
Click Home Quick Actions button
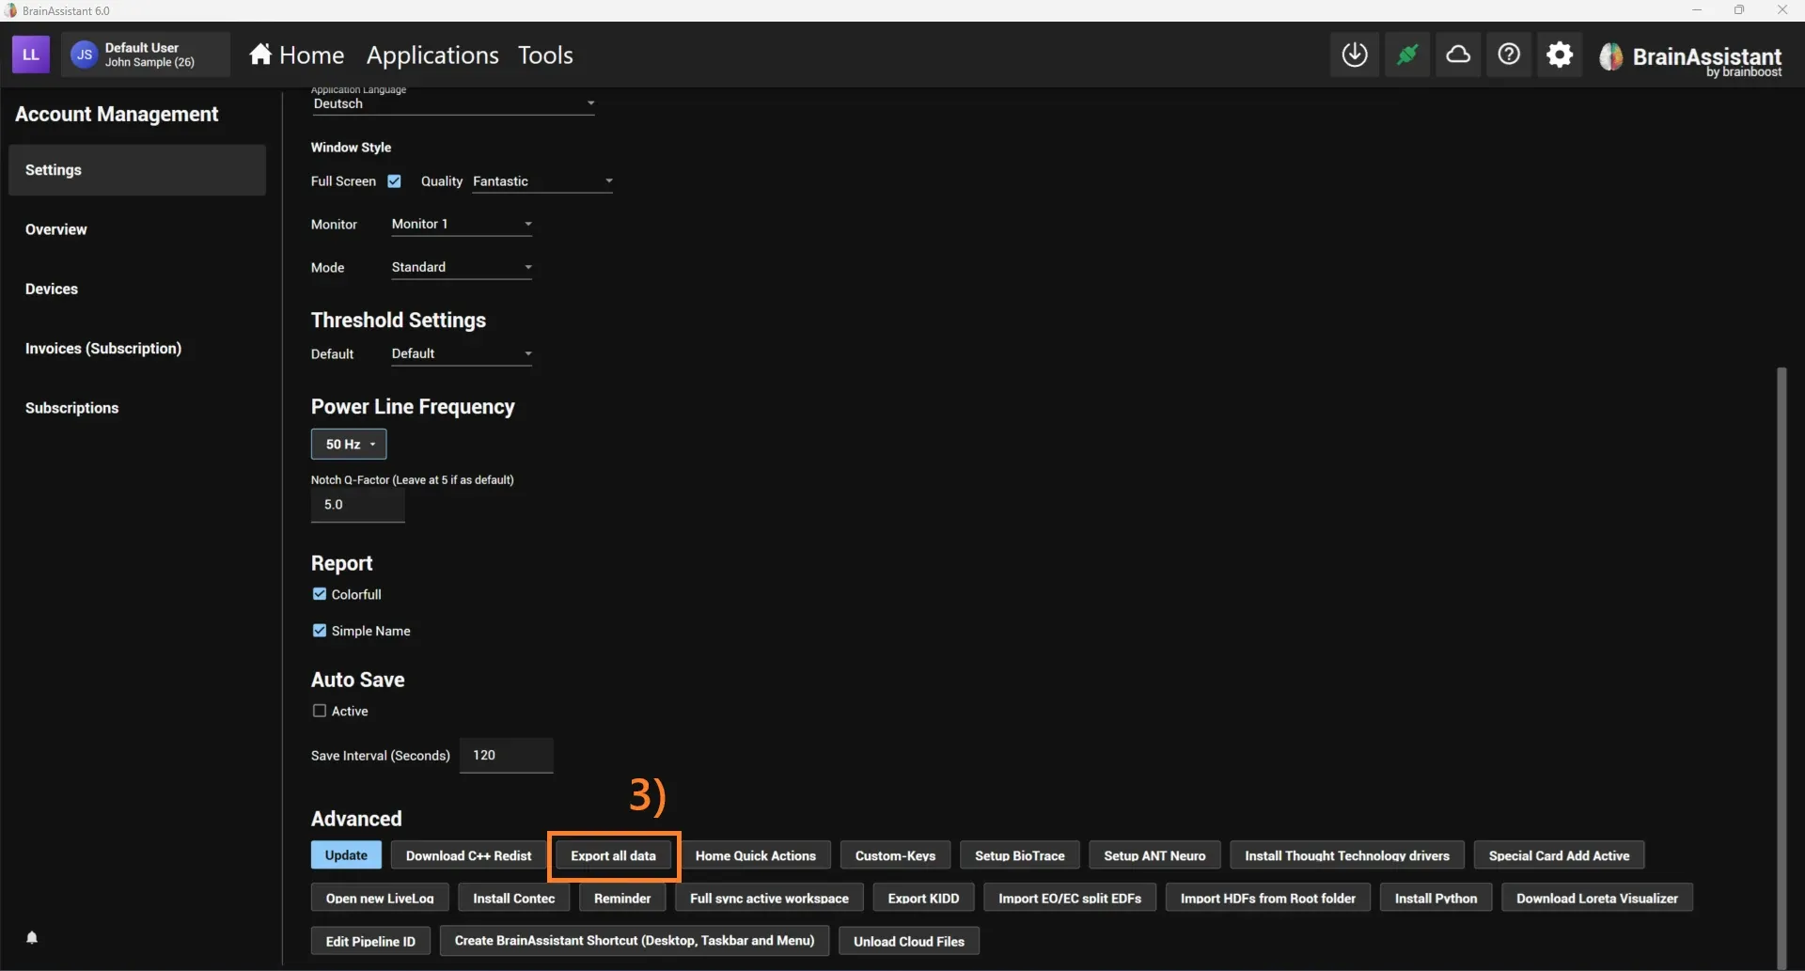(756, 855)
